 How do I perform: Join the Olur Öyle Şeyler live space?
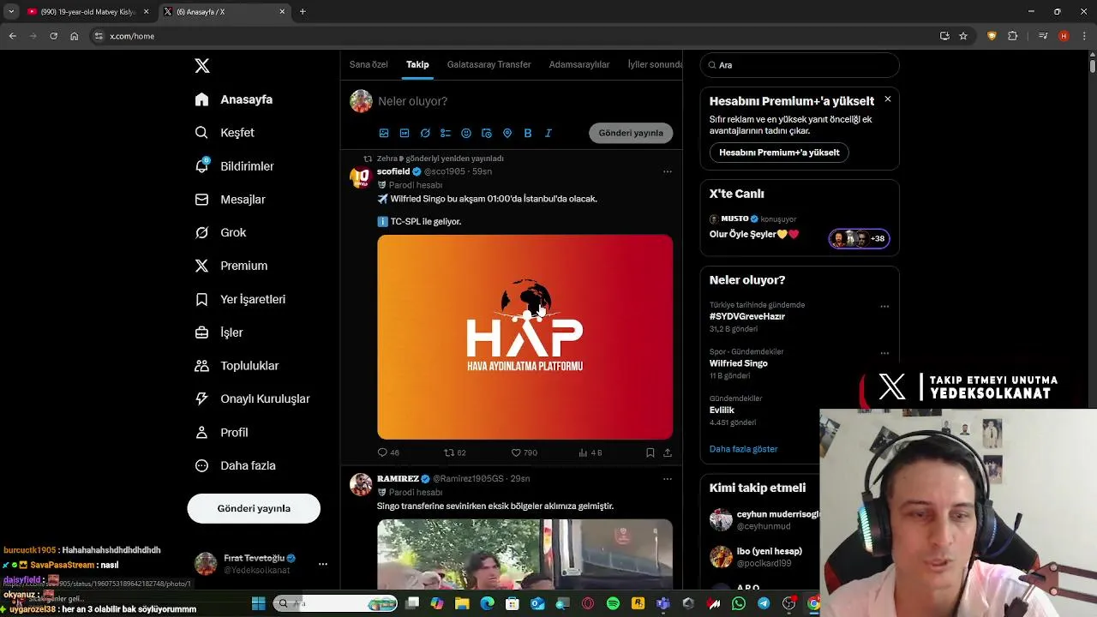pyautogui.click(x=799, y=227)
